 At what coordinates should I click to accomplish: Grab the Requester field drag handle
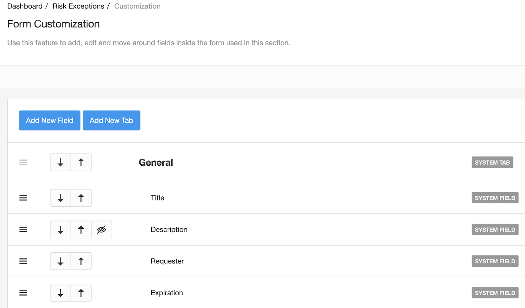pyautogui.click(x=23, y=261)
